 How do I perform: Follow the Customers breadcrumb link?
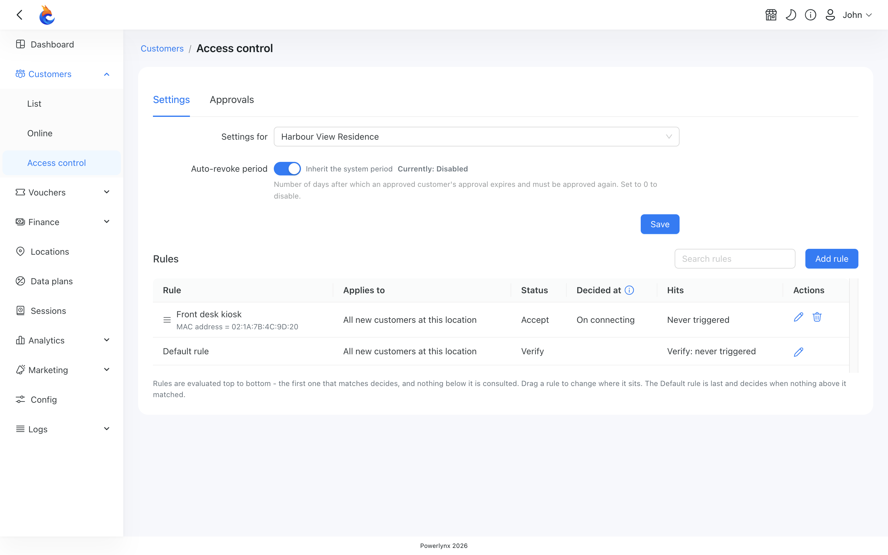click(x=162, y=48)
